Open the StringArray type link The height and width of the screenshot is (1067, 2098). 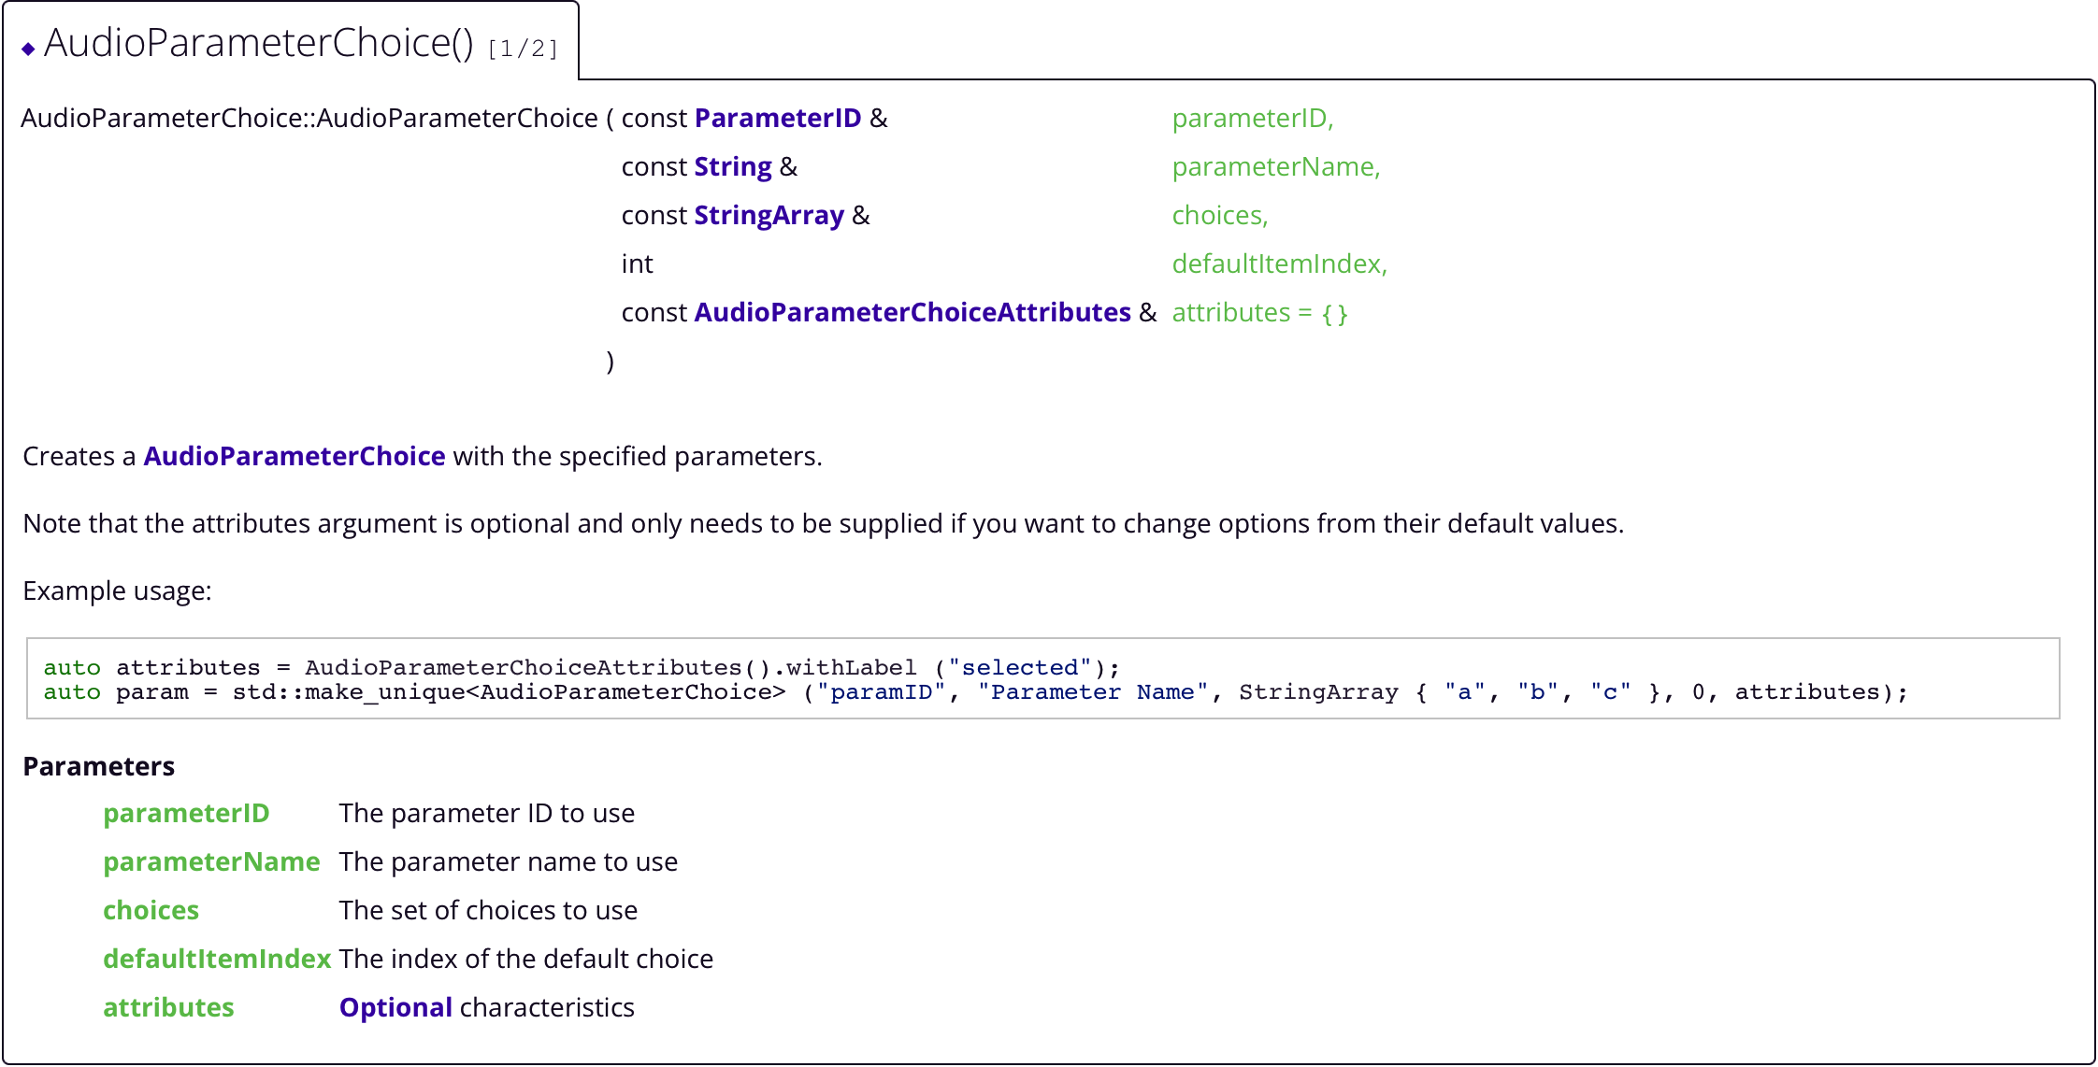click(x=769, y=215)
